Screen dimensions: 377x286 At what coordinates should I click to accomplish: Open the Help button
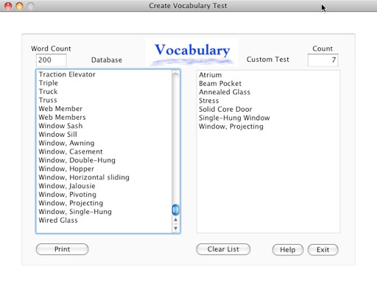[288, 250]
